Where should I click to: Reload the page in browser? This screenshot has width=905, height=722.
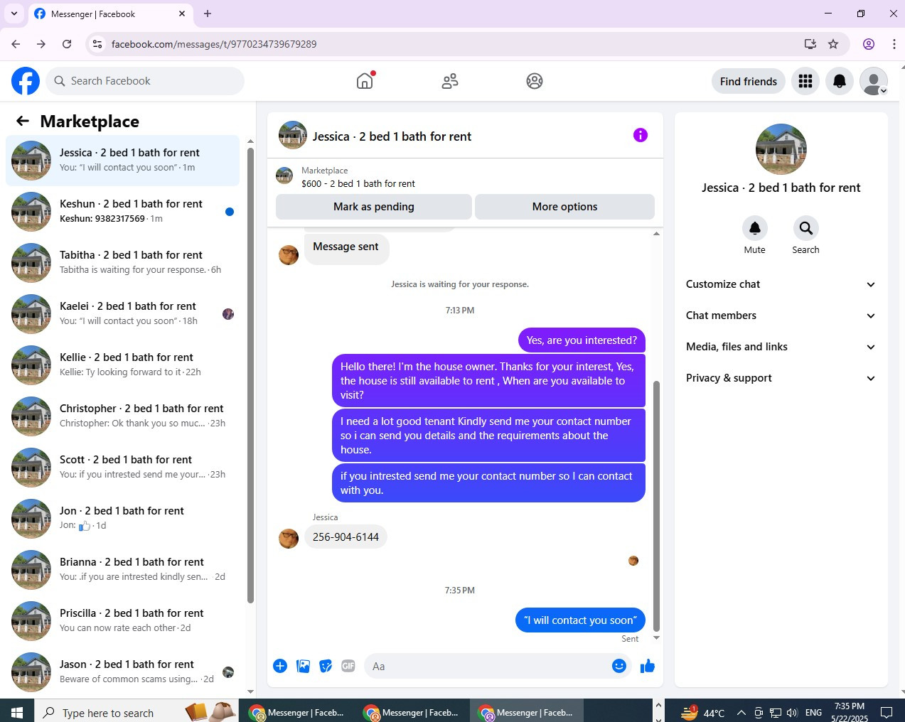67,44
